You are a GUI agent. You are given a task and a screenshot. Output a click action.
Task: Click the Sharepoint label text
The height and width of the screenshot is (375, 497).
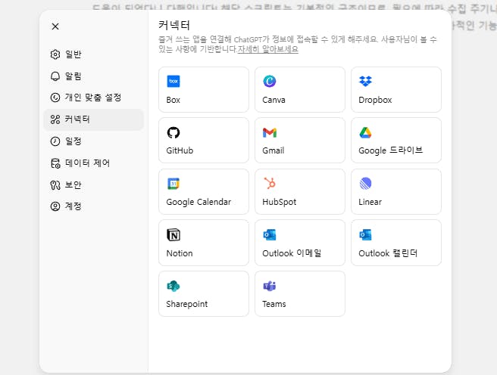click(187, 304)
